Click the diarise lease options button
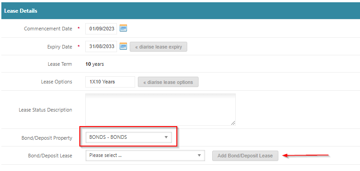360x171 pixels. tap(168, 82)
